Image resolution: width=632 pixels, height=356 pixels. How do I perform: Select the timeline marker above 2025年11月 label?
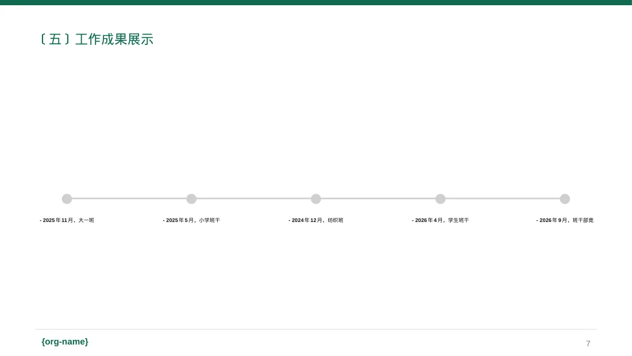pos(67,198)
